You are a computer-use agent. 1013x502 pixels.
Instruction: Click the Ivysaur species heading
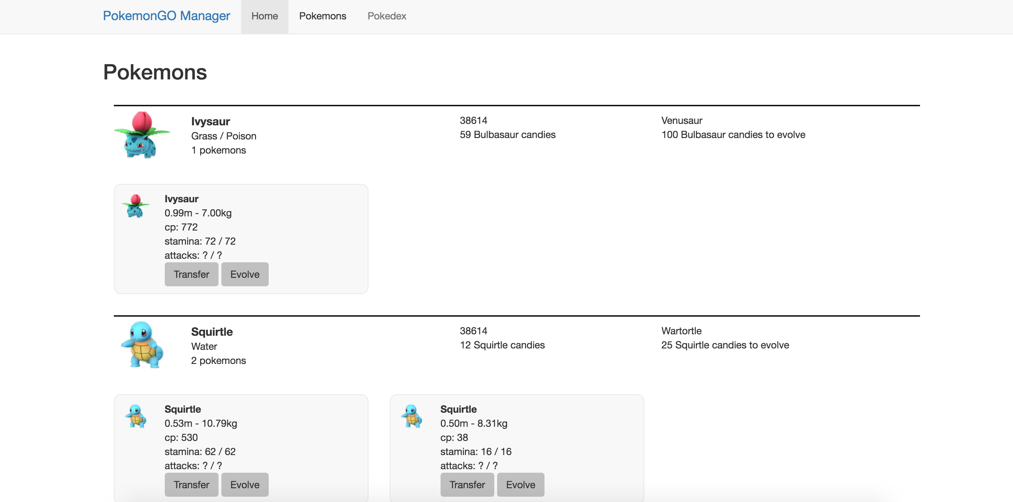[x=210, y=121]
